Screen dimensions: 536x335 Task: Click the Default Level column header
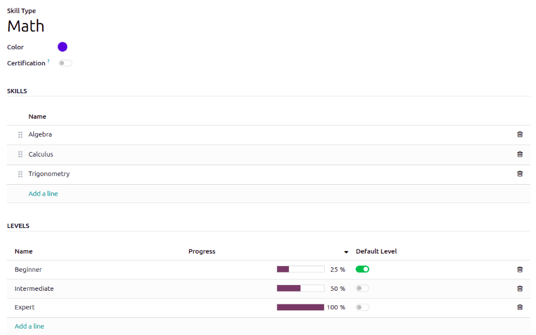pyautogui.click(x=376, y=251)
